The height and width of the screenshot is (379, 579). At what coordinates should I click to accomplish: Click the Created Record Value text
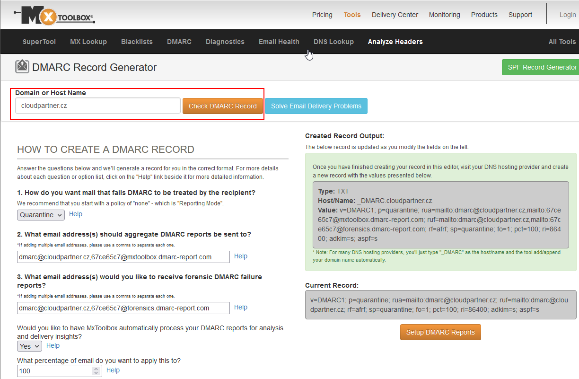tap(440, 224)
